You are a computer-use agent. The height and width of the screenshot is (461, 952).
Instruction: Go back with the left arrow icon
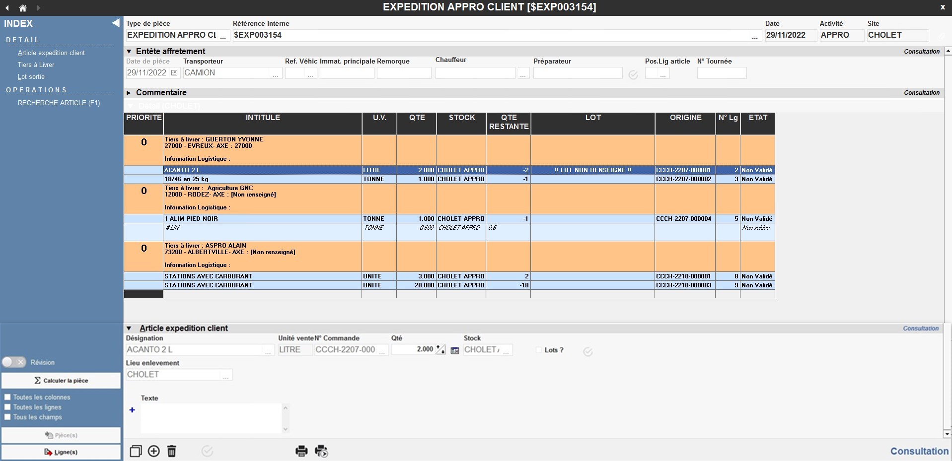[7, 8]
